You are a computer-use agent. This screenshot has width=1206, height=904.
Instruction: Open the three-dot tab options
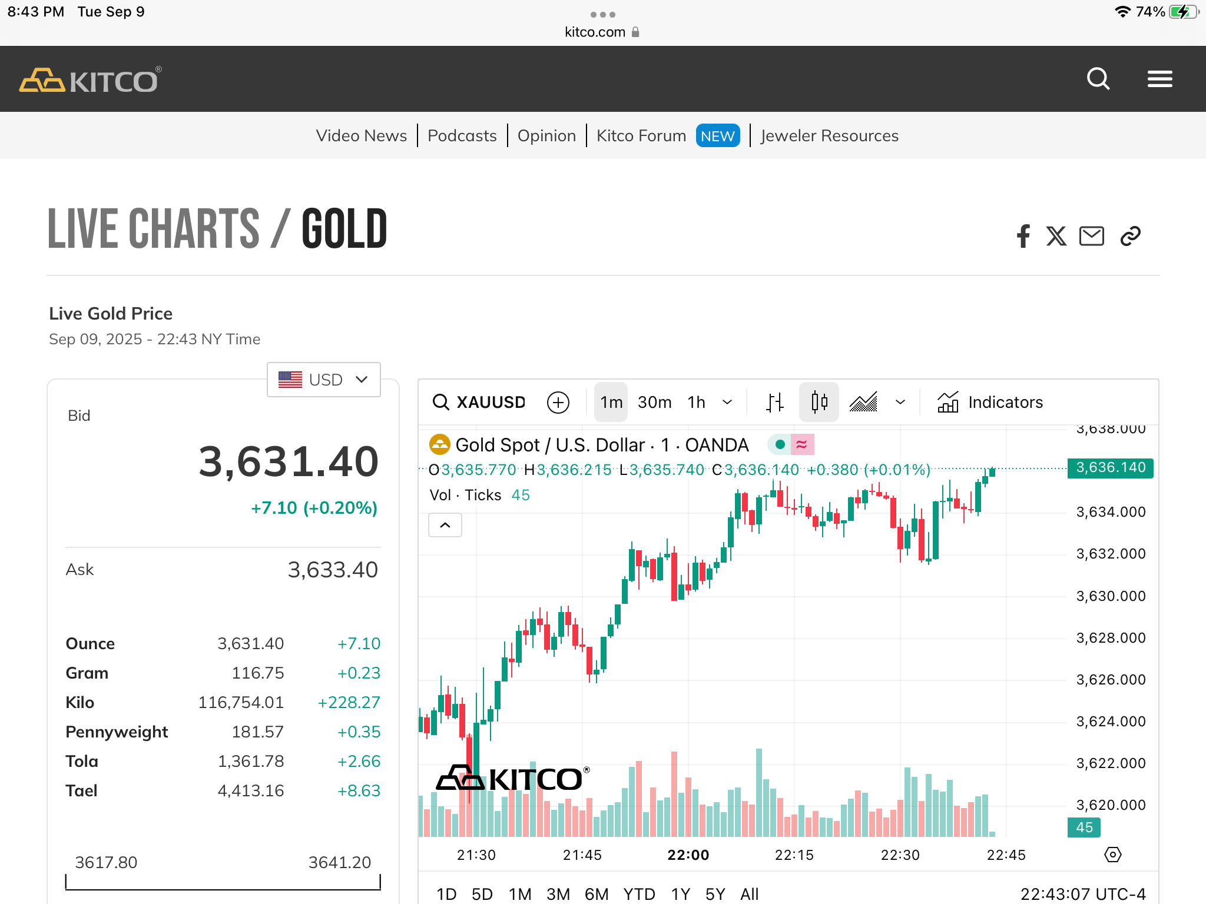tap(603, 14)
